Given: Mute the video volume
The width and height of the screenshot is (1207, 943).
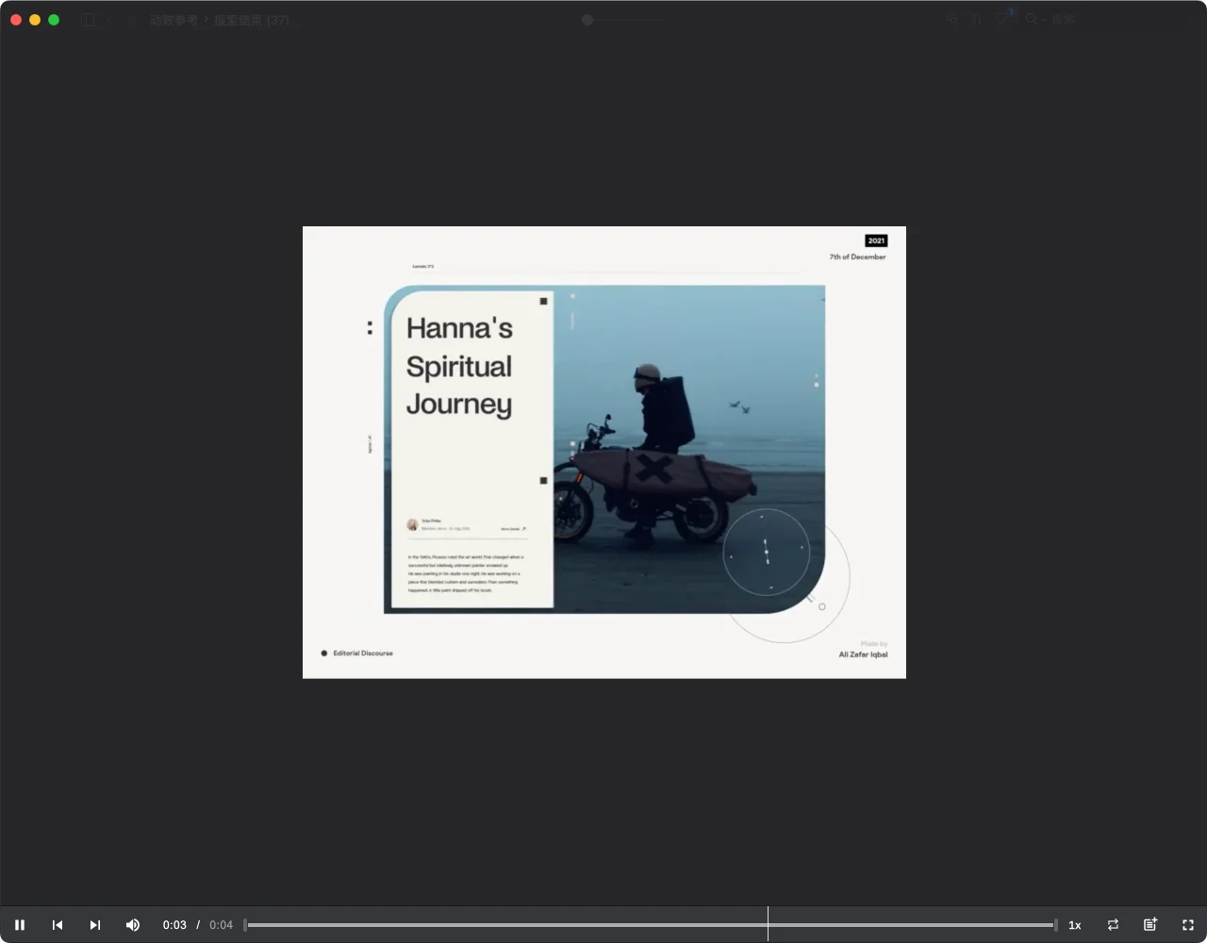Looking at the screenshot, I should 133,925.
